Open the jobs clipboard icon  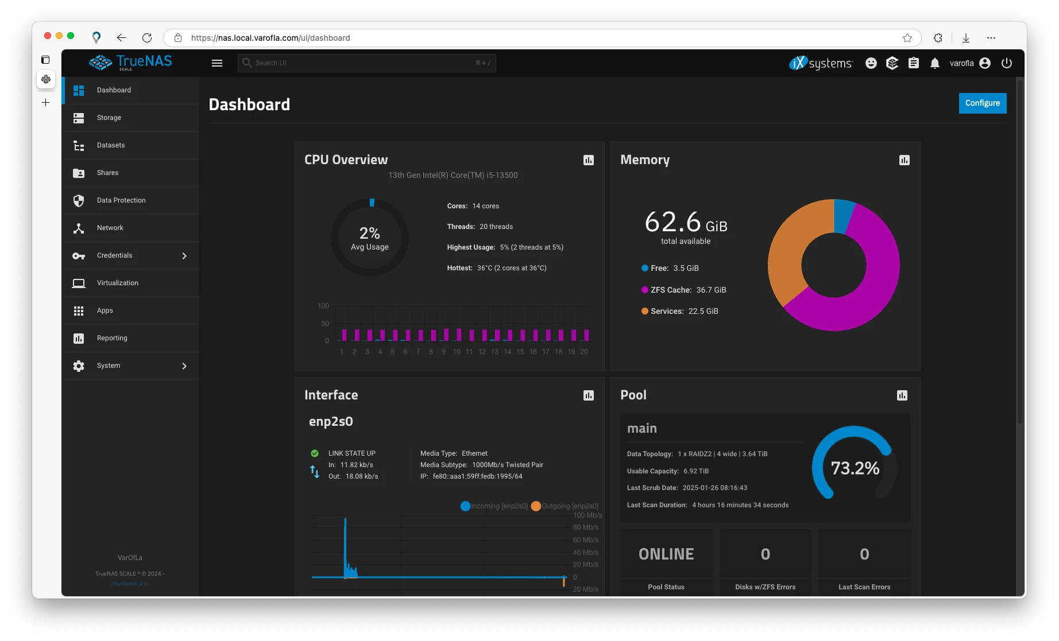(x=913, y=63)
